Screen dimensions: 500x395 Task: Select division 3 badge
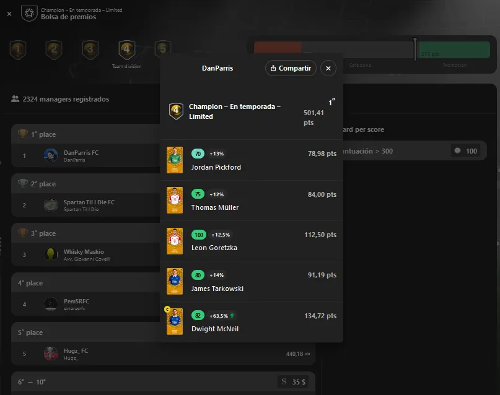pyautogui.click(x=90, y=50)
